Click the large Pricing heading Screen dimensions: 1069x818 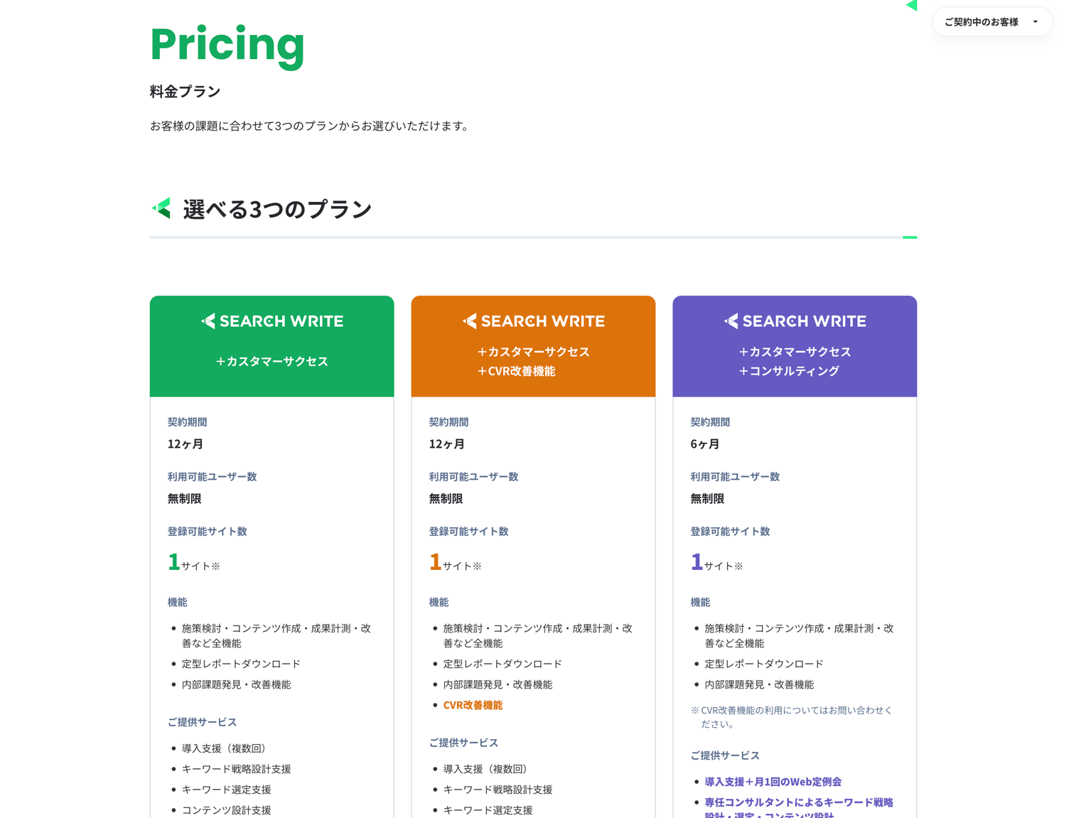(227, 44)
